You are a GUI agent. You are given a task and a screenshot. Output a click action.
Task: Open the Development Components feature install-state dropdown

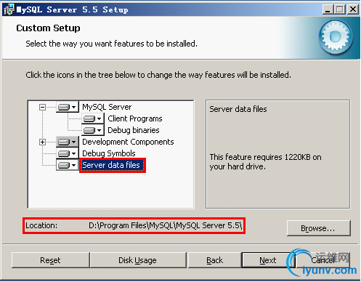click(x=68, y=142)
